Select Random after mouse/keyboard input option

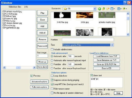click(x=52, y=68)
